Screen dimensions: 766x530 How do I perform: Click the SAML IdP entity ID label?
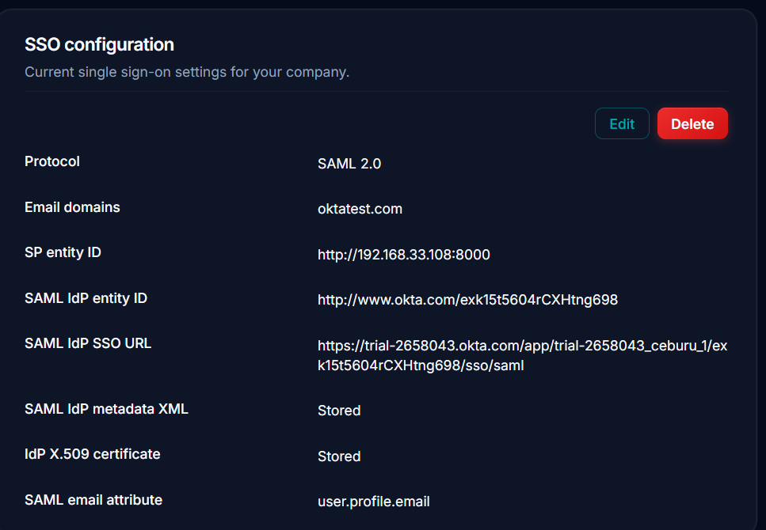pyautogui.click(x=86, y=298)
